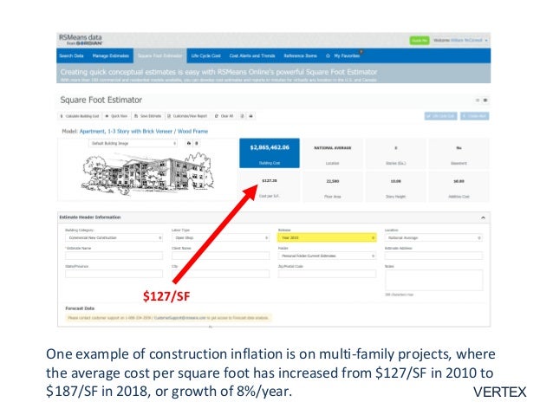The width and height of the screenshot is (553, 415).
Task: Open the Welcome user account dropdown
Action: click(460, 41)
